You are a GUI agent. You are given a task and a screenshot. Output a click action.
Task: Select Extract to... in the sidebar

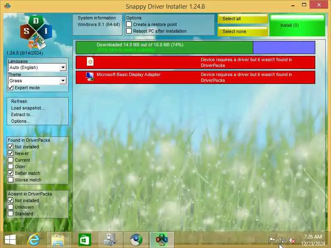(x=22, y=114)
